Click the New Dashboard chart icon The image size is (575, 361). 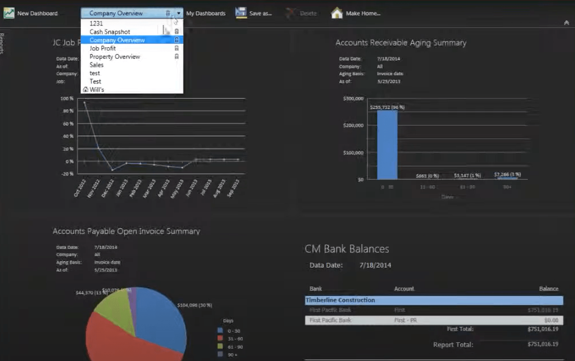(x=9, y=13)
